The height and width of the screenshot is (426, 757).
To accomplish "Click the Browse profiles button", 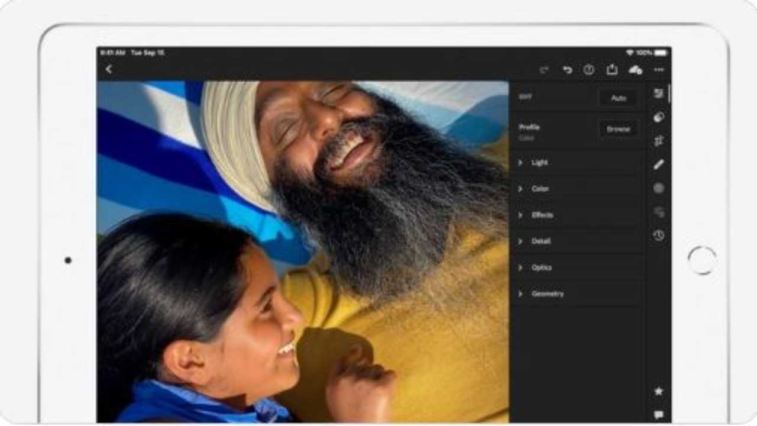I will coord(619,129).
